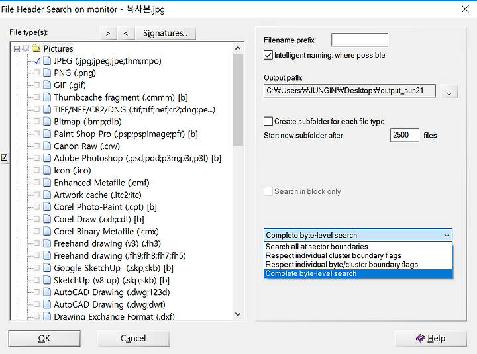Click the Pictures folder icon
Screen dimensions: 477x354
36,48
